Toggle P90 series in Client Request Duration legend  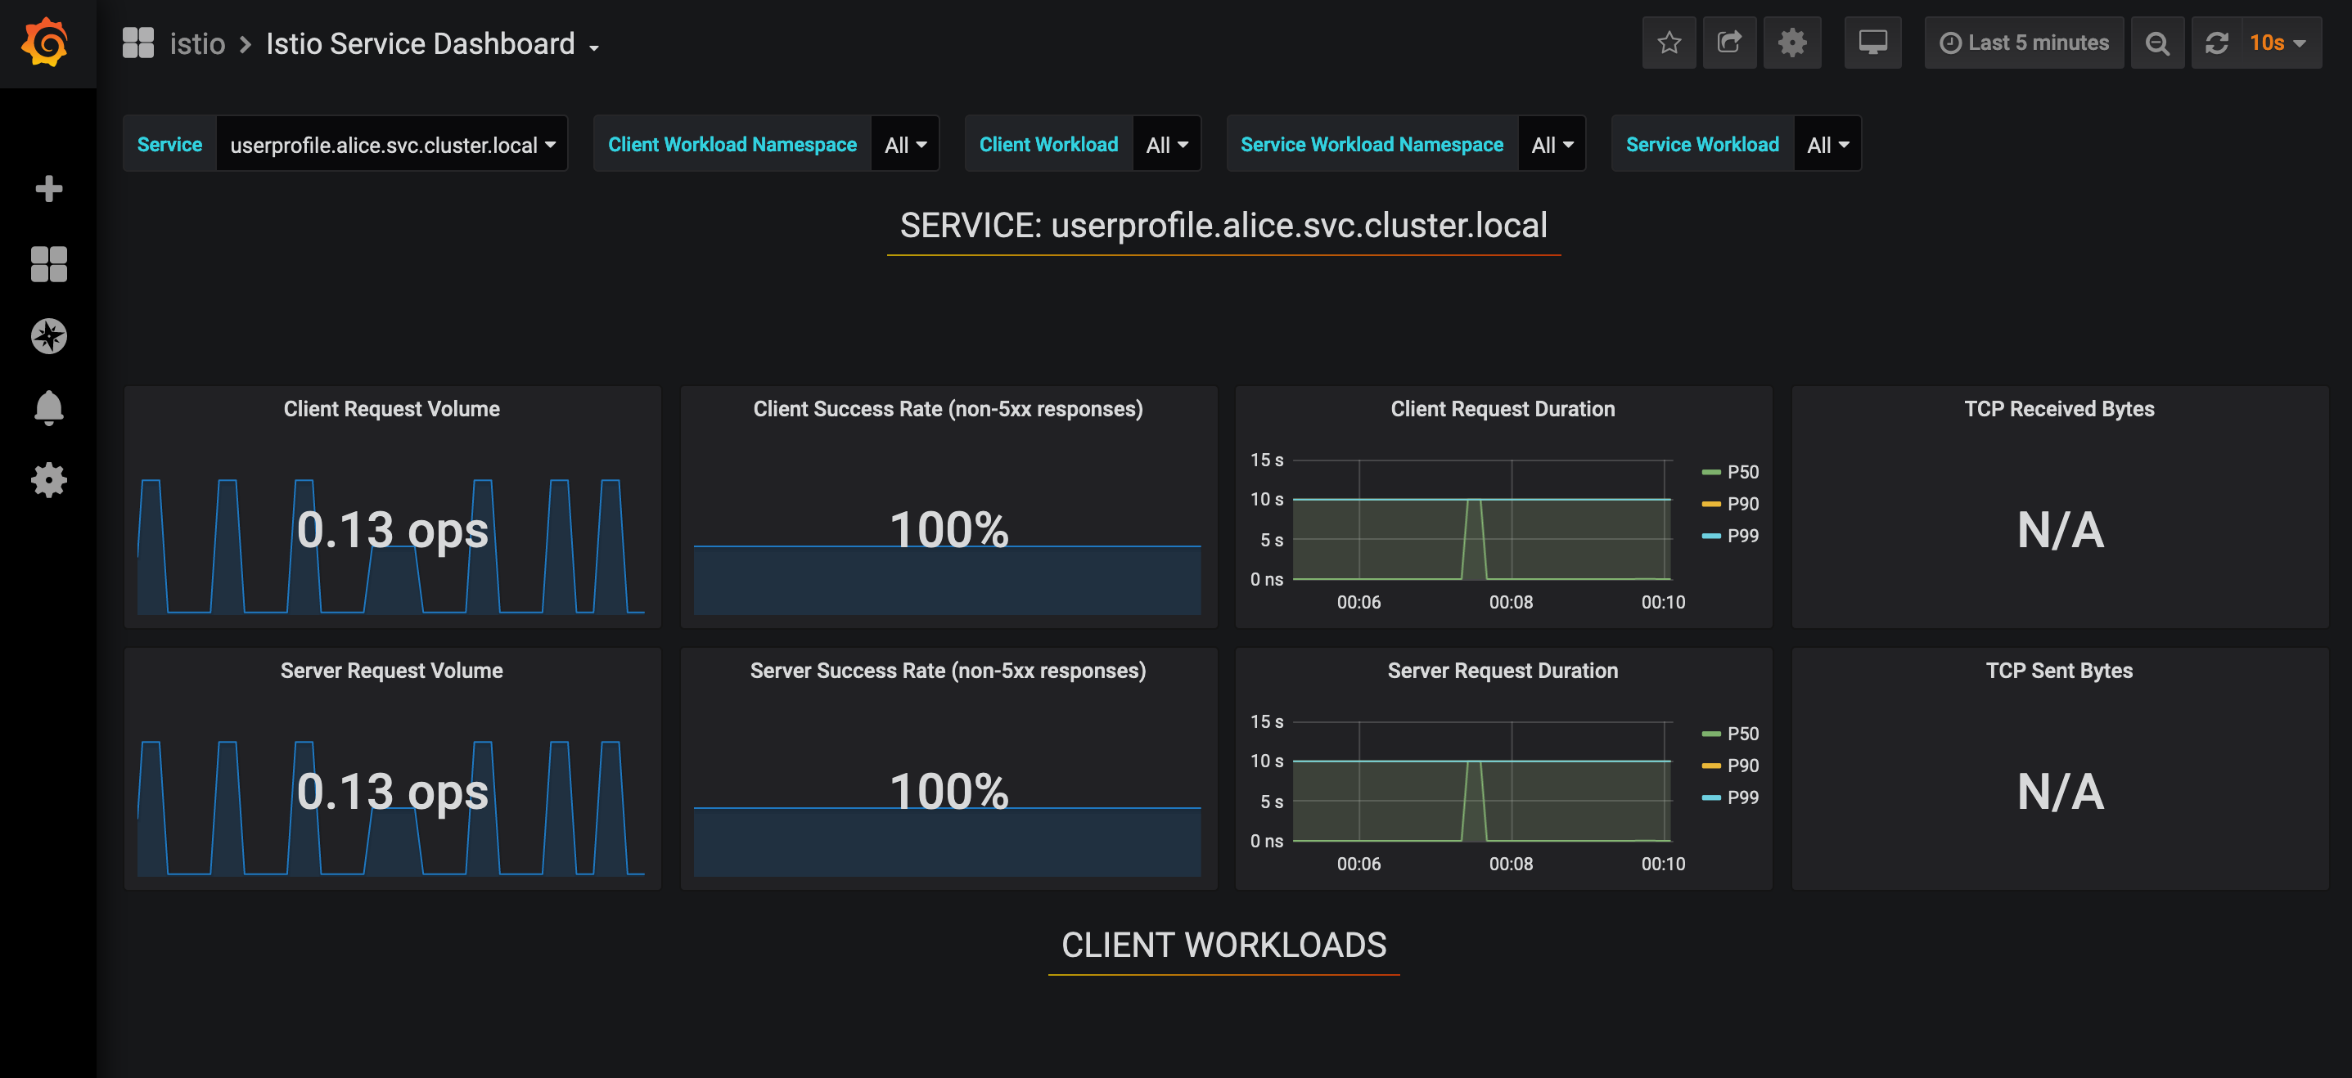click(x=1742, y=504)
